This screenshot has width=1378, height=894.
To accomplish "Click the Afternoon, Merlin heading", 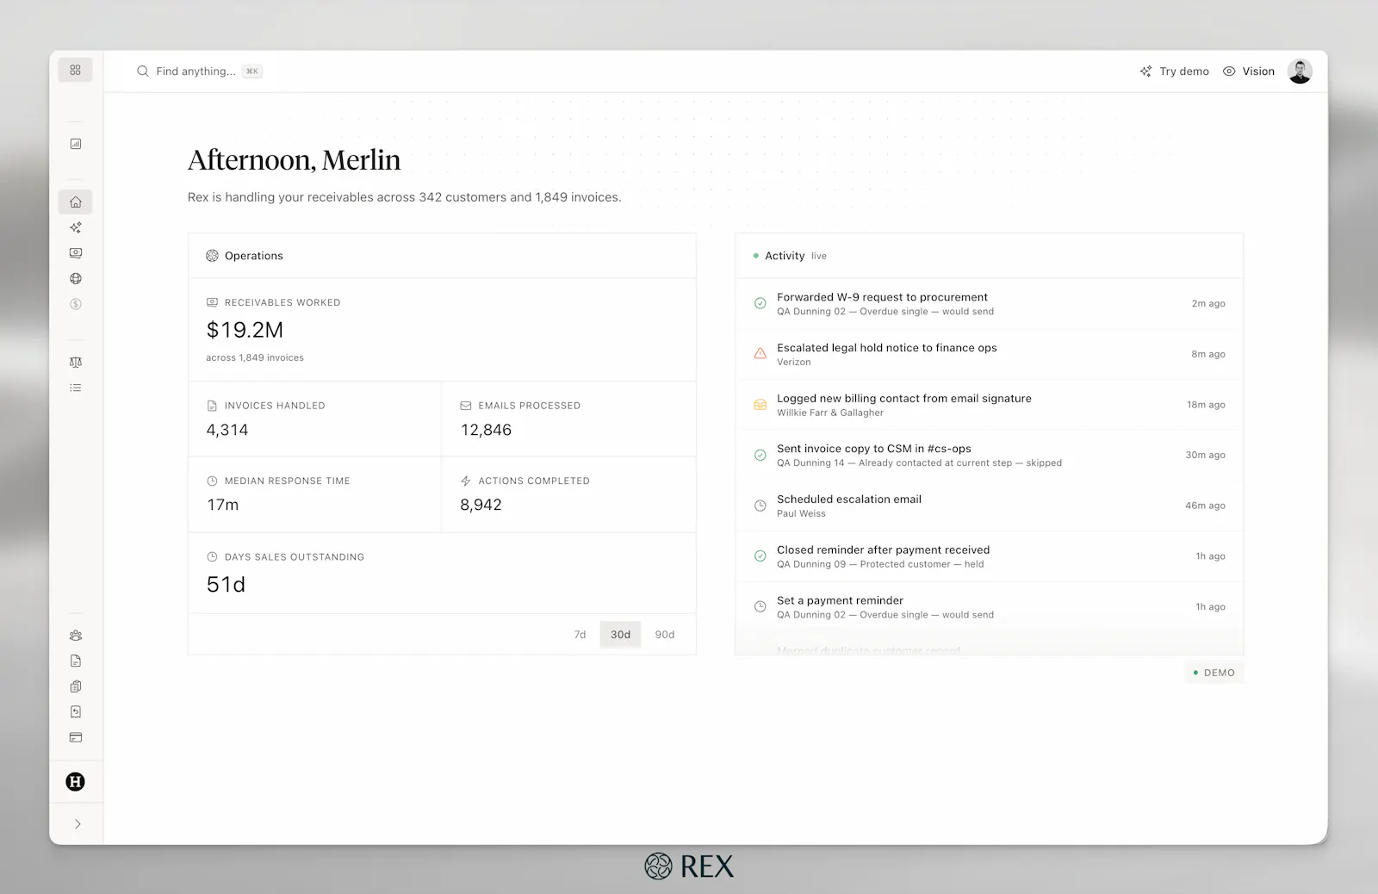I will [x=295, y=160].
